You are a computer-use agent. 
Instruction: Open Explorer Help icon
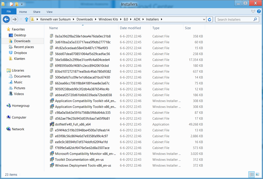tap(259, 11)
